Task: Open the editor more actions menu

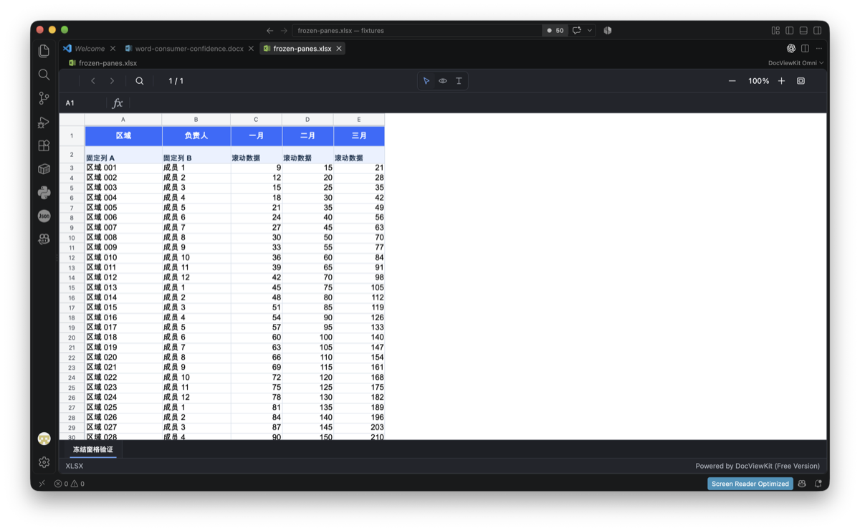Action: 818,49
